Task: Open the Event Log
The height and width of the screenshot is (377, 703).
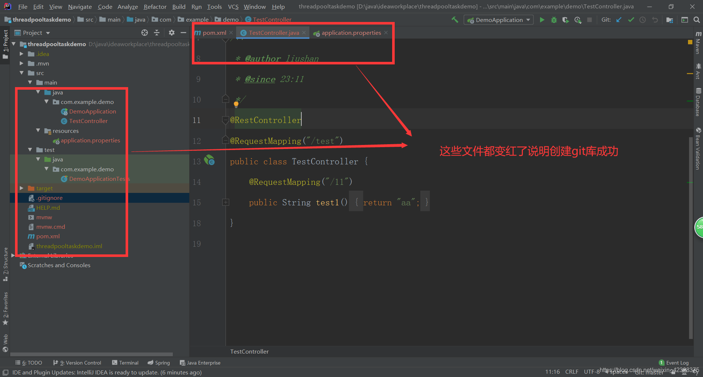Action: (674, 363)
